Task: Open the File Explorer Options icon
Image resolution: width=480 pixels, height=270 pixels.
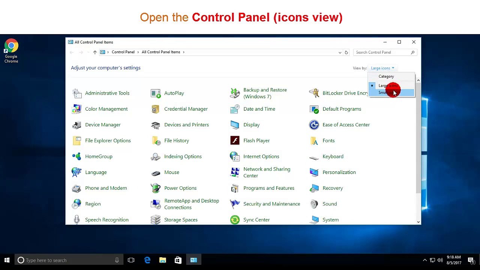Action: [x=77, y=141]
